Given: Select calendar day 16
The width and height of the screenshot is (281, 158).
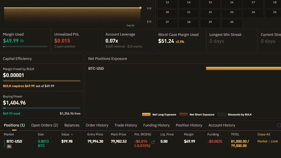Looking at the screenshot, I should [x=232, y=4].
